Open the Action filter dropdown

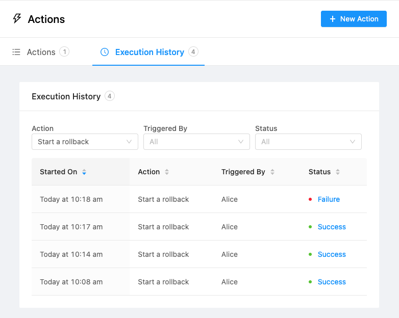[85, 142]
